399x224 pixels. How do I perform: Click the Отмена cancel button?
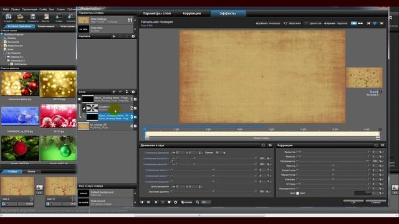(x=375, y=202)
